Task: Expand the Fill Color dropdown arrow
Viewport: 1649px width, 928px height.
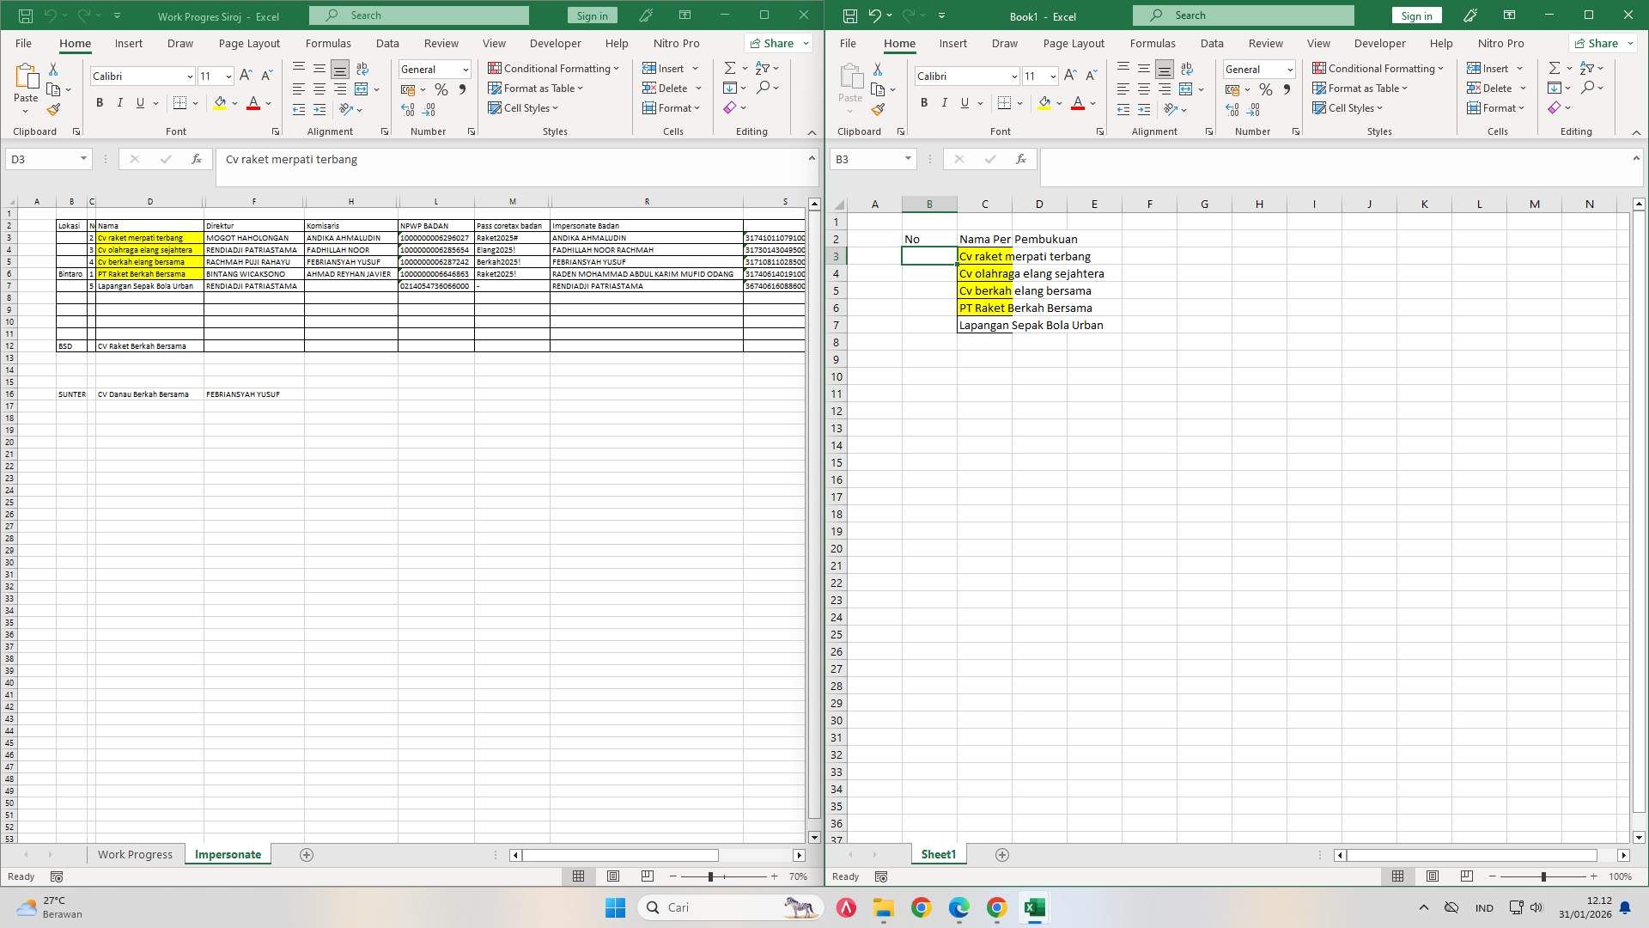Action: click(x=234, y=104)
